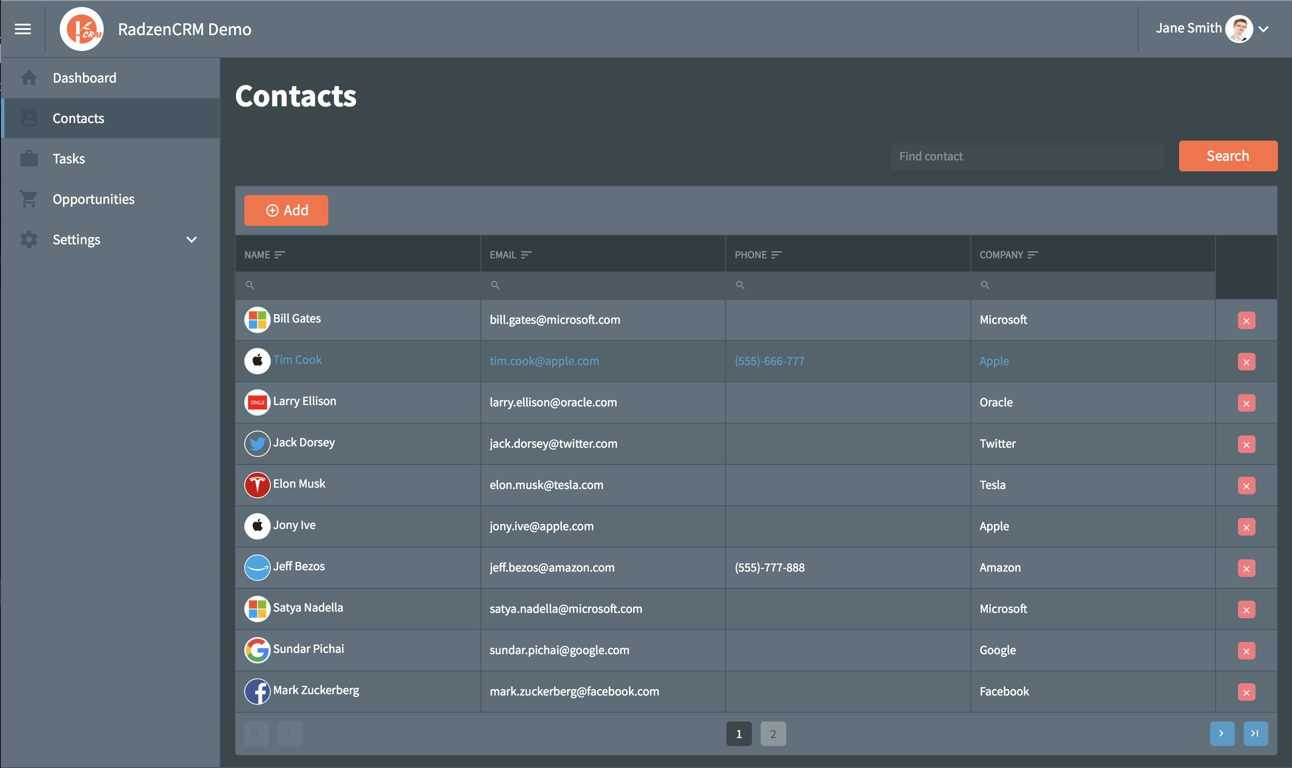Click the Oracle company cell

[x=1093, y=402]
